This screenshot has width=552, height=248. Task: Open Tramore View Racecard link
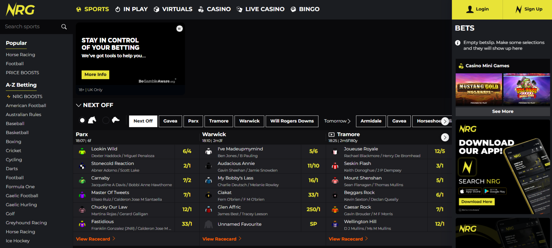click(348, 239)
